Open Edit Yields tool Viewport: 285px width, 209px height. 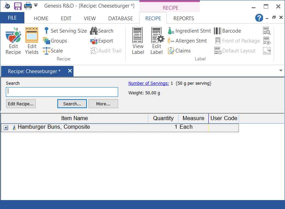[32, 41]
